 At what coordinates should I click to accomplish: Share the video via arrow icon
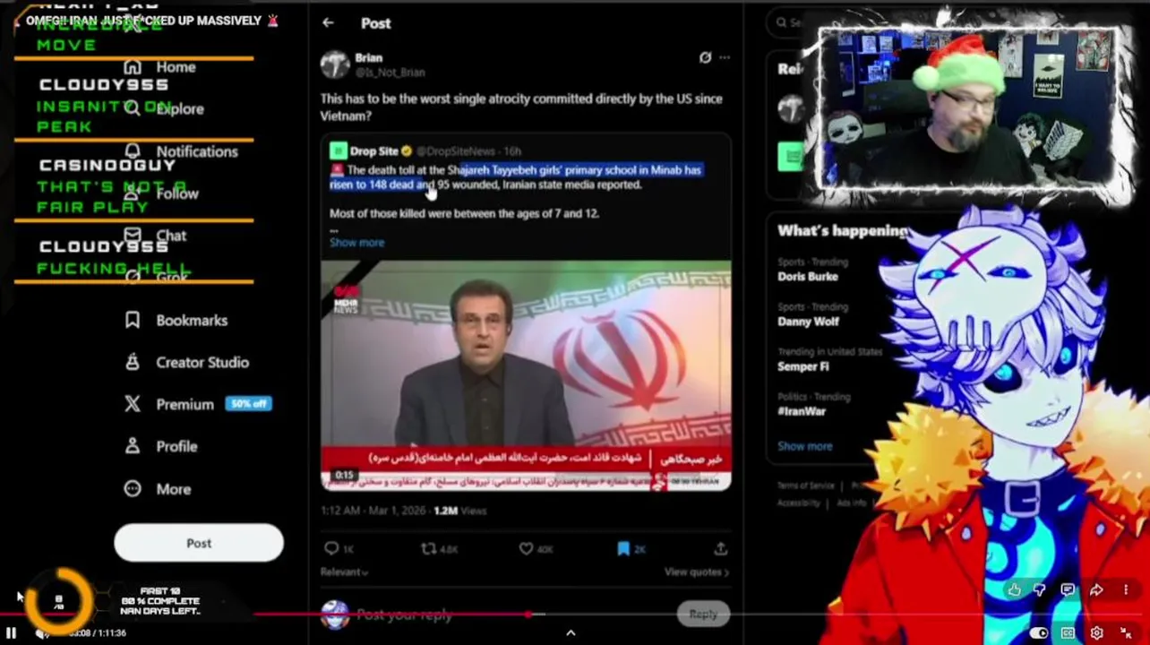click(1096, 589)
